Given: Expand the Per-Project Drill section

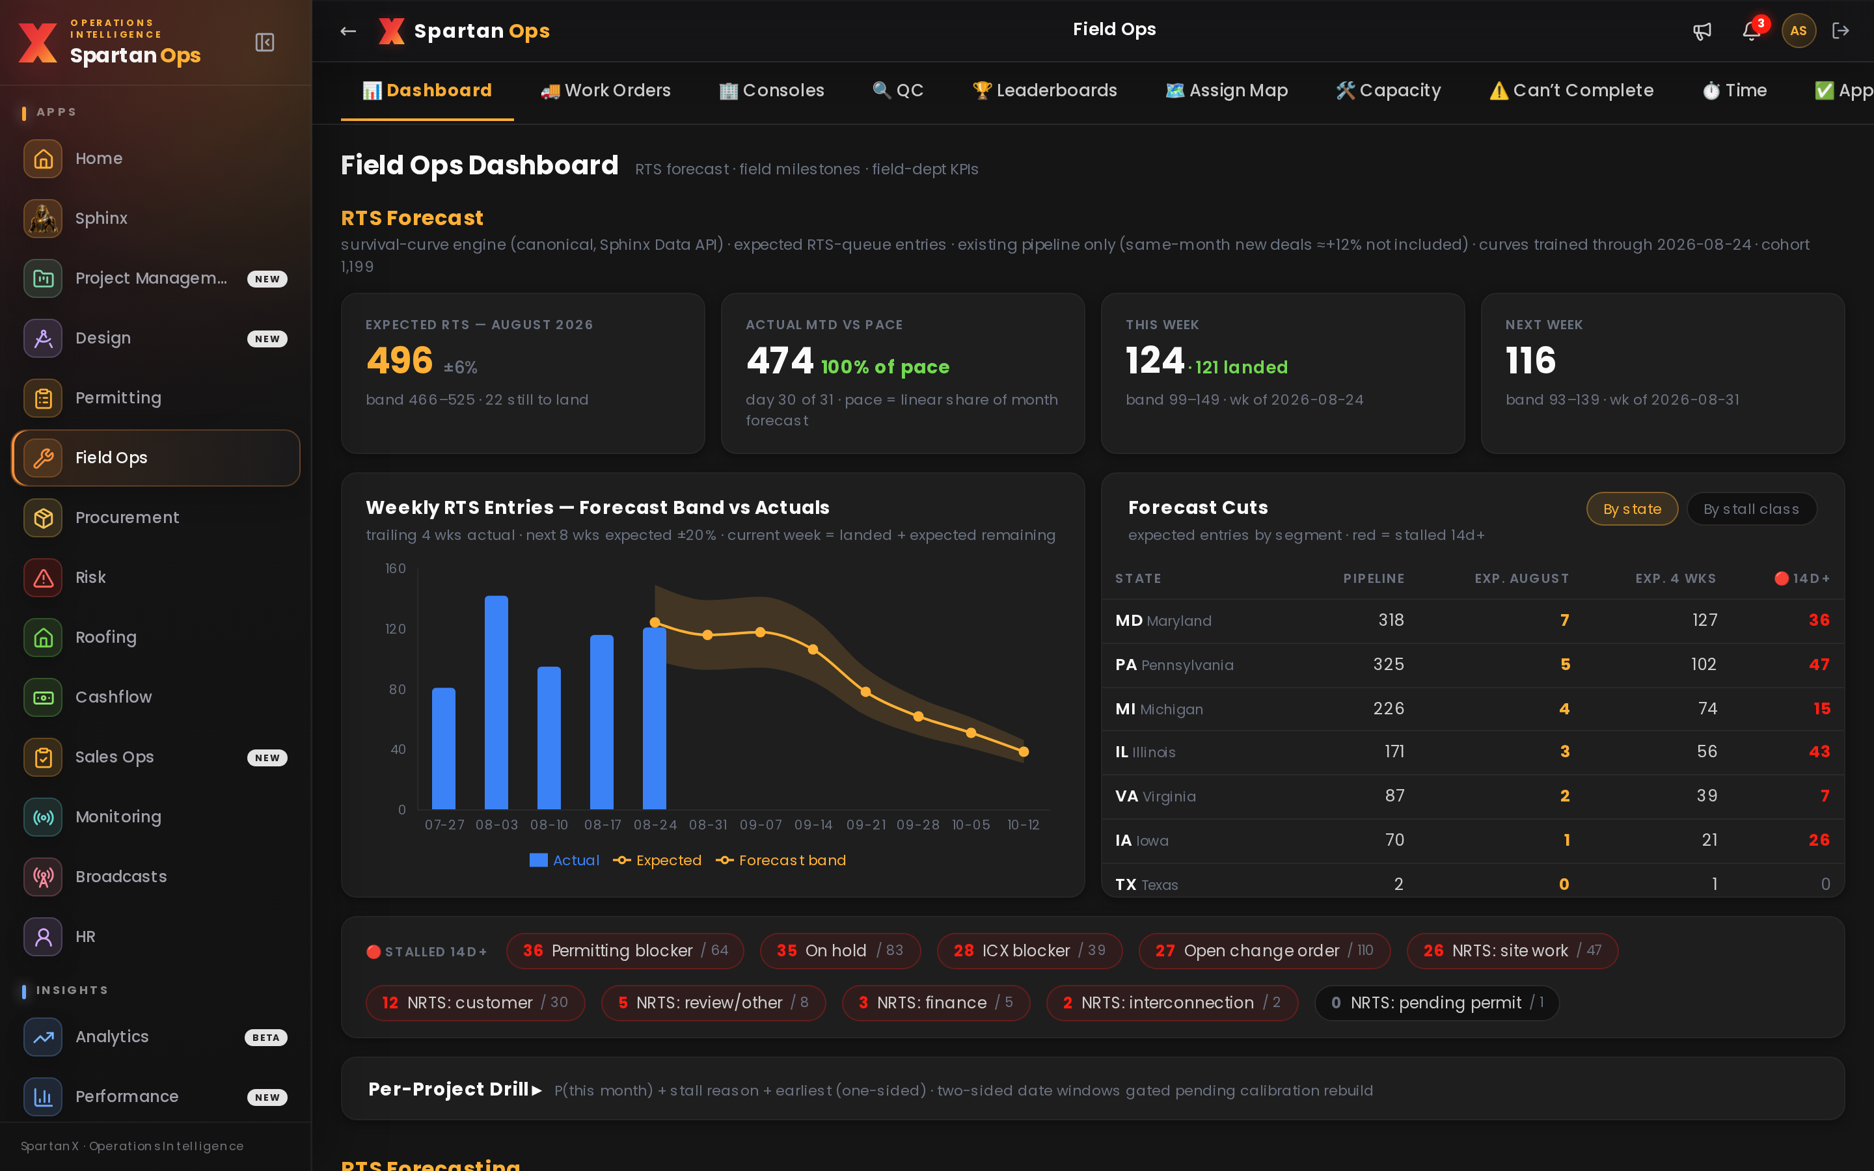Looking at the screenshot, I should click(x=455, y=1089).
